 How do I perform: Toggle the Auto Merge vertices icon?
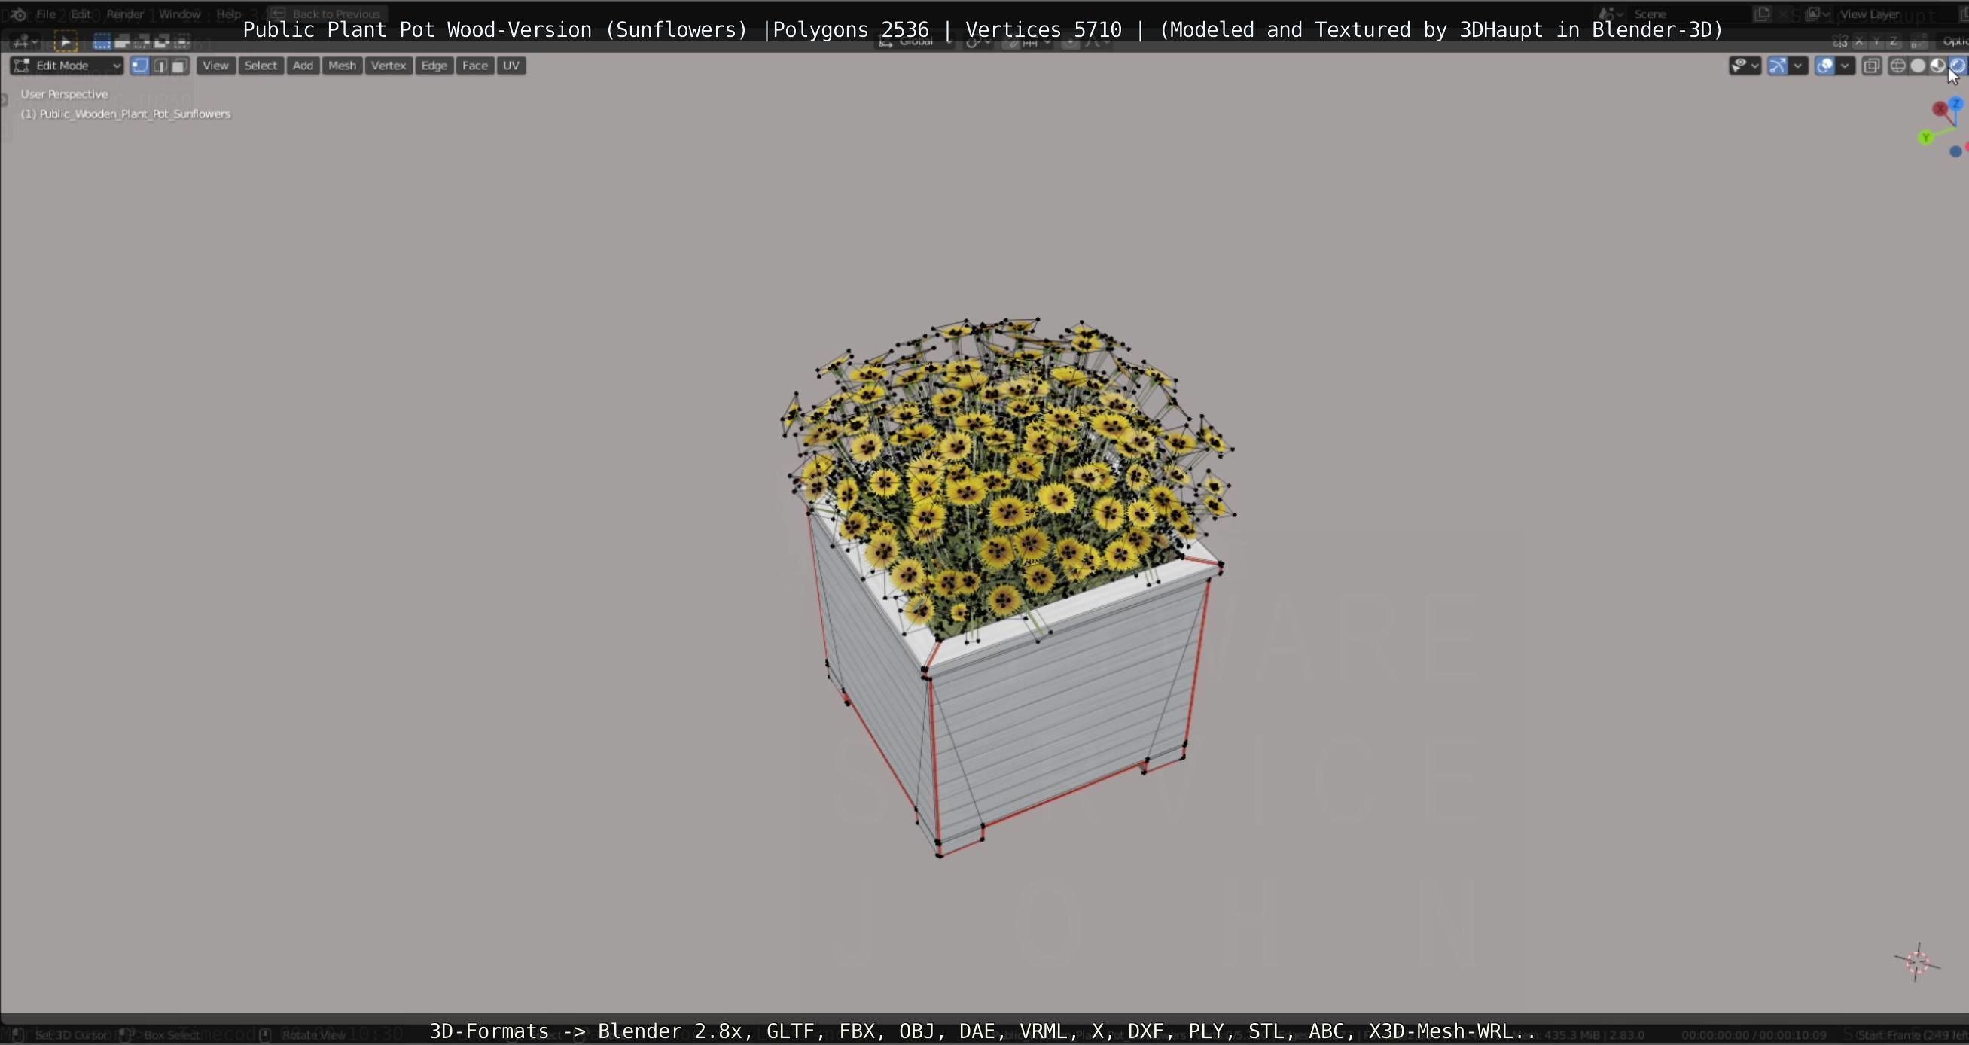1918,41
